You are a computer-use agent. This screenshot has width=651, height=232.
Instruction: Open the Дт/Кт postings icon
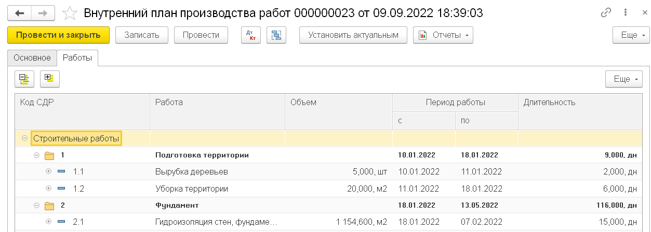click(x=251, y=35)
